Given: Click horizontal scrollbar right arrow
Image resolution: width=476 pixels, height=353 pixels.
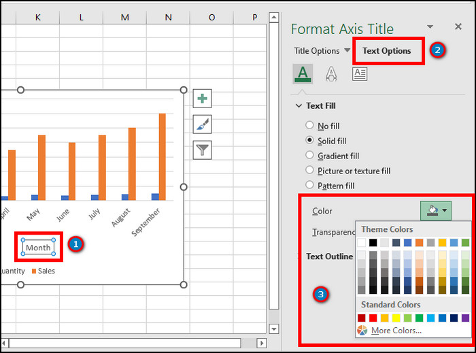Looking at the screenshot, I should coord(261,343).
